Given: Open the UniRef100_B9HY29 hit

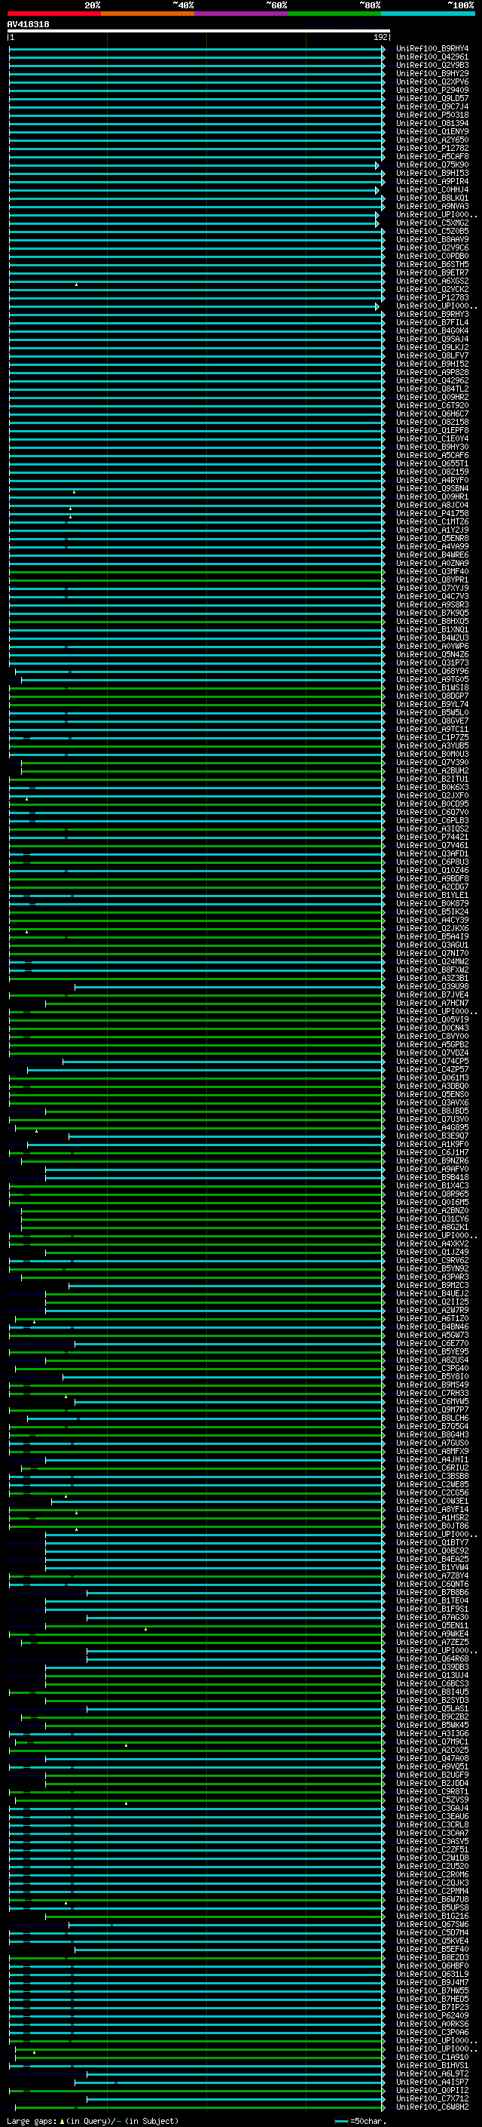Looking at the screenshot, I should click(x=432, y=73).
